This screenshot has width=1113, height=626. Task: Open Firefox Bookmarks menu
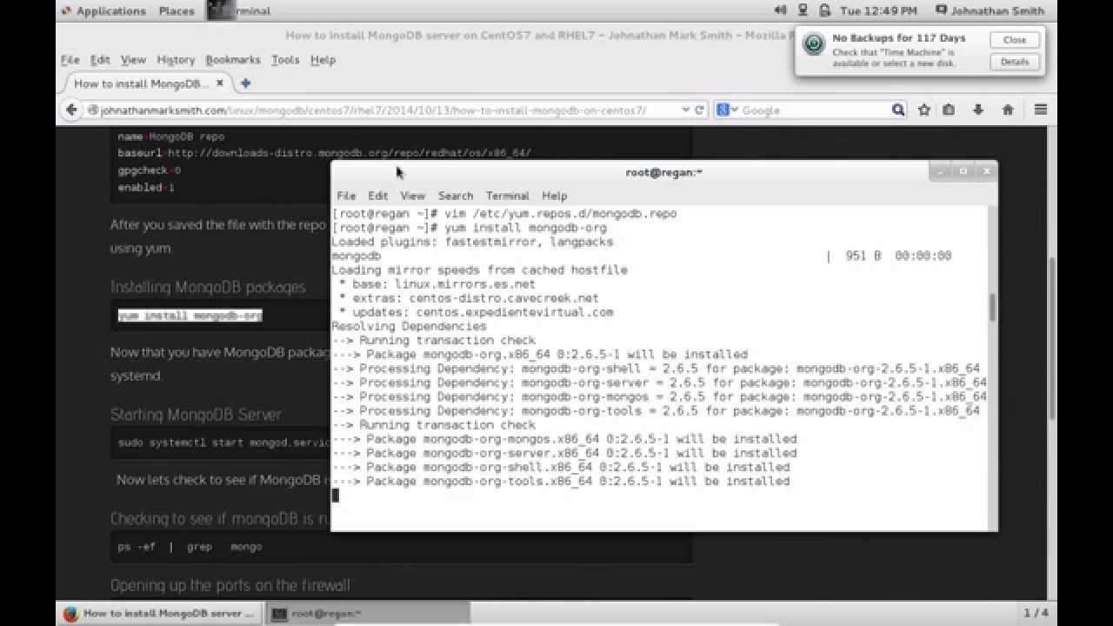point(233,60)
